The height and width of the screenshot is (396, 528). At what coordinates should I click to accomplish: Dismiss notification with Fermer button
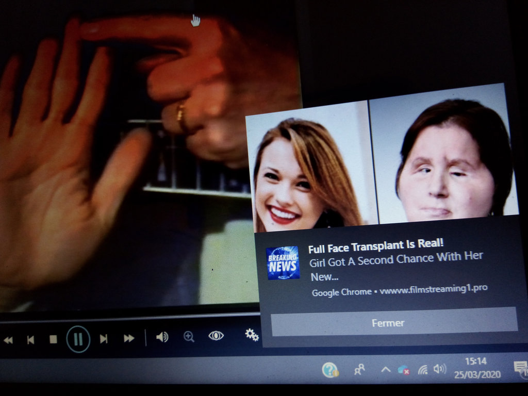tap(394, 322)
